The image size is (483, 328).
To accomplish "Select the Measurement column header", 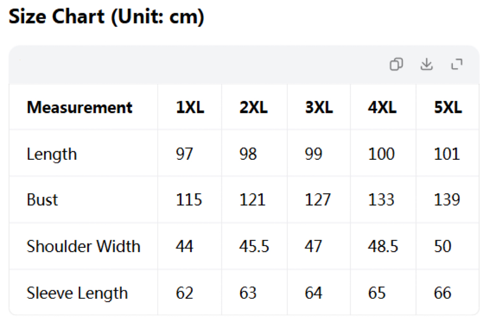I will (x=79, y=107).
